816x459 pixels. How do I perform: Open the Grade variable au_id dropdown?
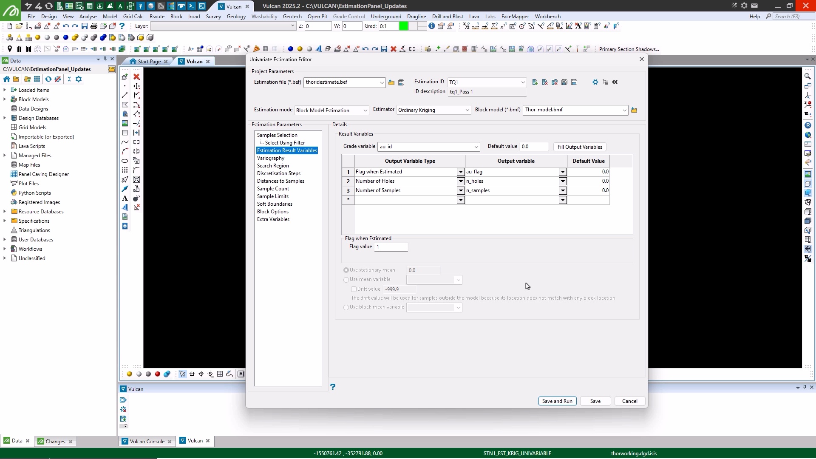click(x=476, y=147)
